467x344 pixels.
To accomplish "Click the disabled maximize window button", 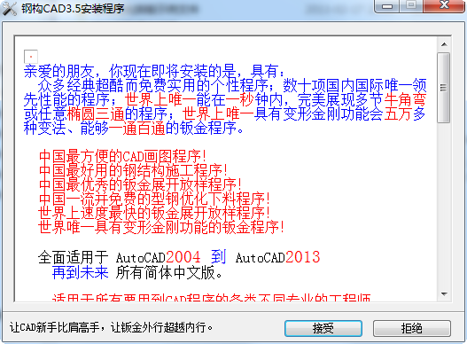I will click(x=411, y=6).
